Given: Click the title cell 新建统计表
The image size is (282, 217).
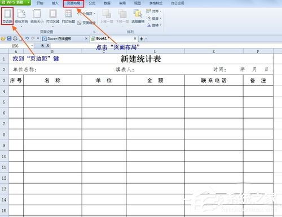Looking at the screenshot, I should (141, 59).
